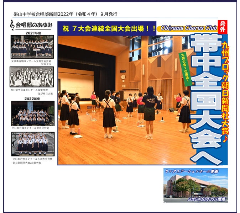
Task: Click the 2022年10月30日開催 date caption
Action: click(207, 199)
